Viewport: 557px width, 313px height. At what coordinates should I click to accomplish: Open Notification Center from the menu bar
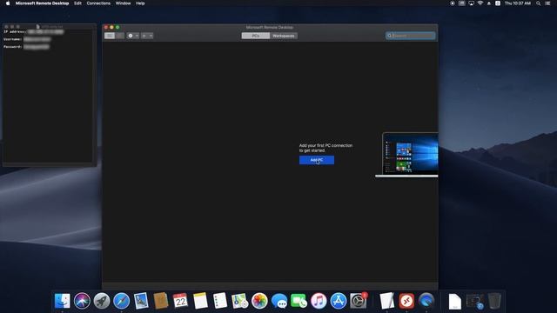[x=547, y=3]
